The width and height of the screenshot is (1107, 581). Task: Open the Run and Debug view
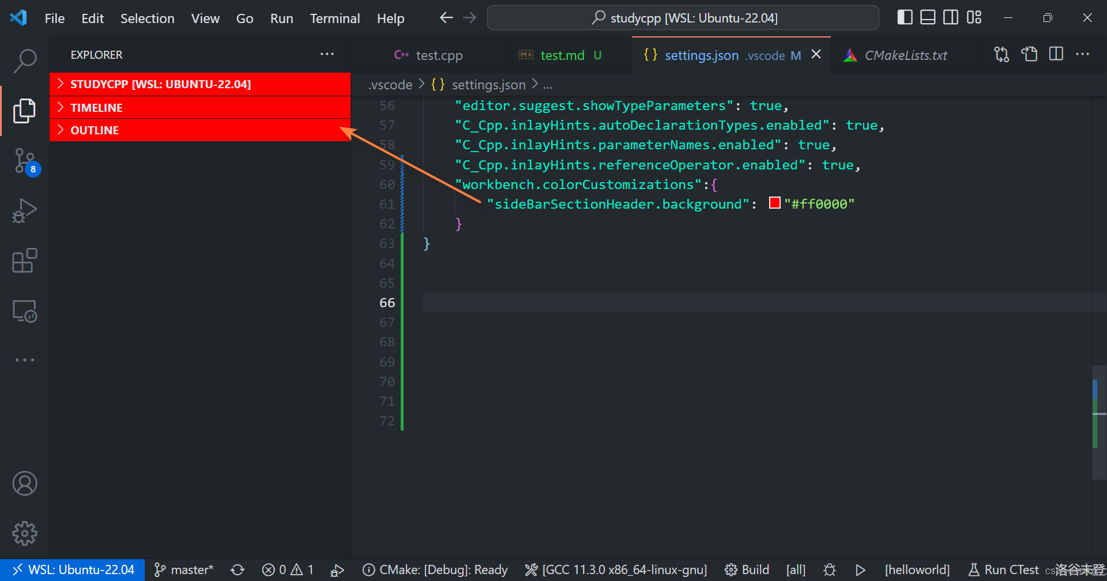pyautogui.click(x=25, y=211)
